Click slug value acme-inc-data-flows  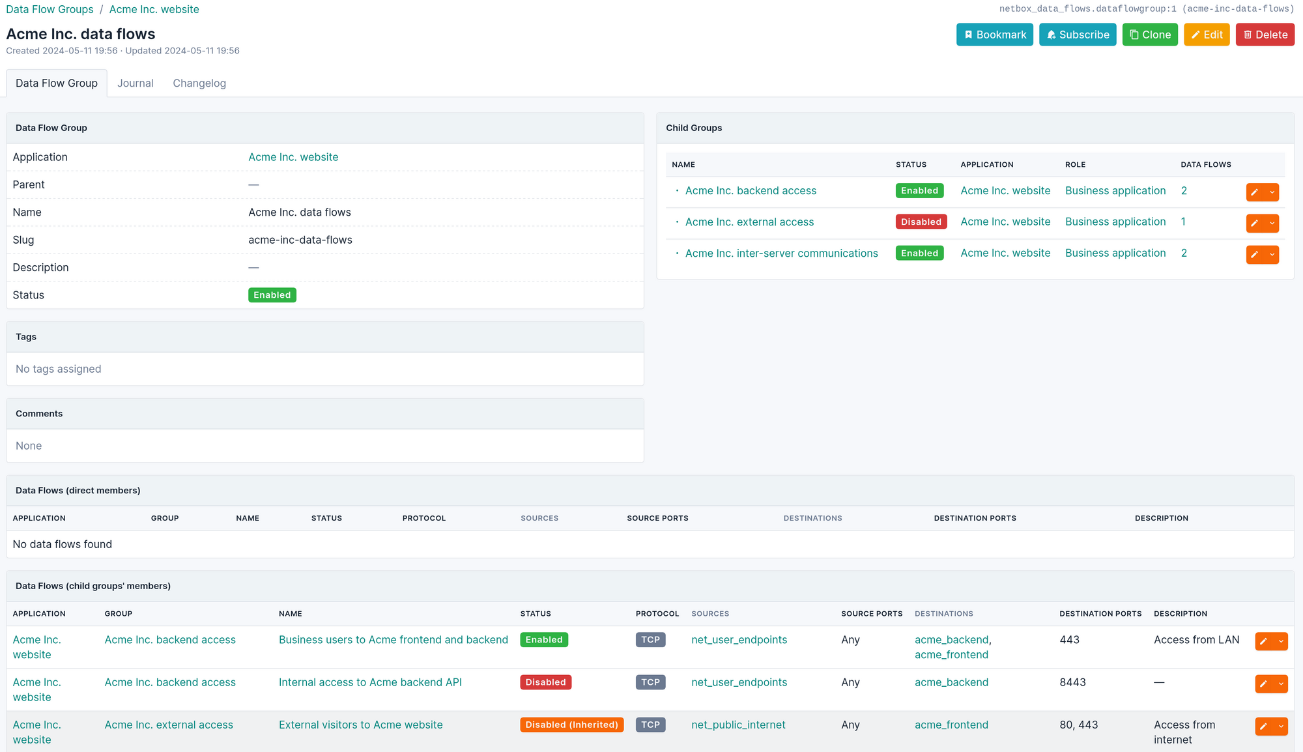point(300,240)
